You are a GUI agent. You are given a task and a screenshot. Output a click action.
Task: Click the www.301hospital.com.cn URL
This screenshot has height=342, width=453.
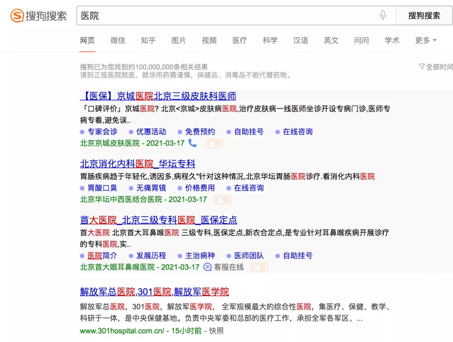click(x=122, y=330)
